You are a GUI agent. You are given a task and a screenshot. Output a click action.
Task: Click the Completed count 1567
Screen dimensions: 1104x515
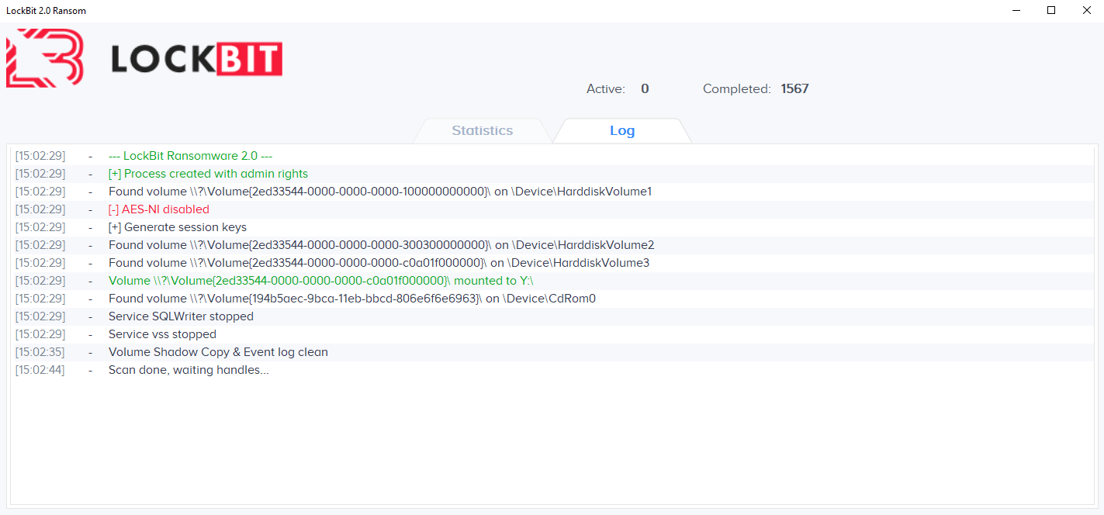794,89
